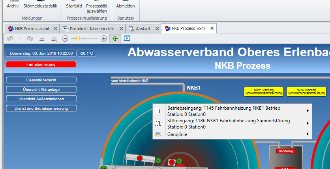This screenshot has width=330, height=169.
Task: Open Übersicht Außenstationen
Action: [x=41, y=99]
